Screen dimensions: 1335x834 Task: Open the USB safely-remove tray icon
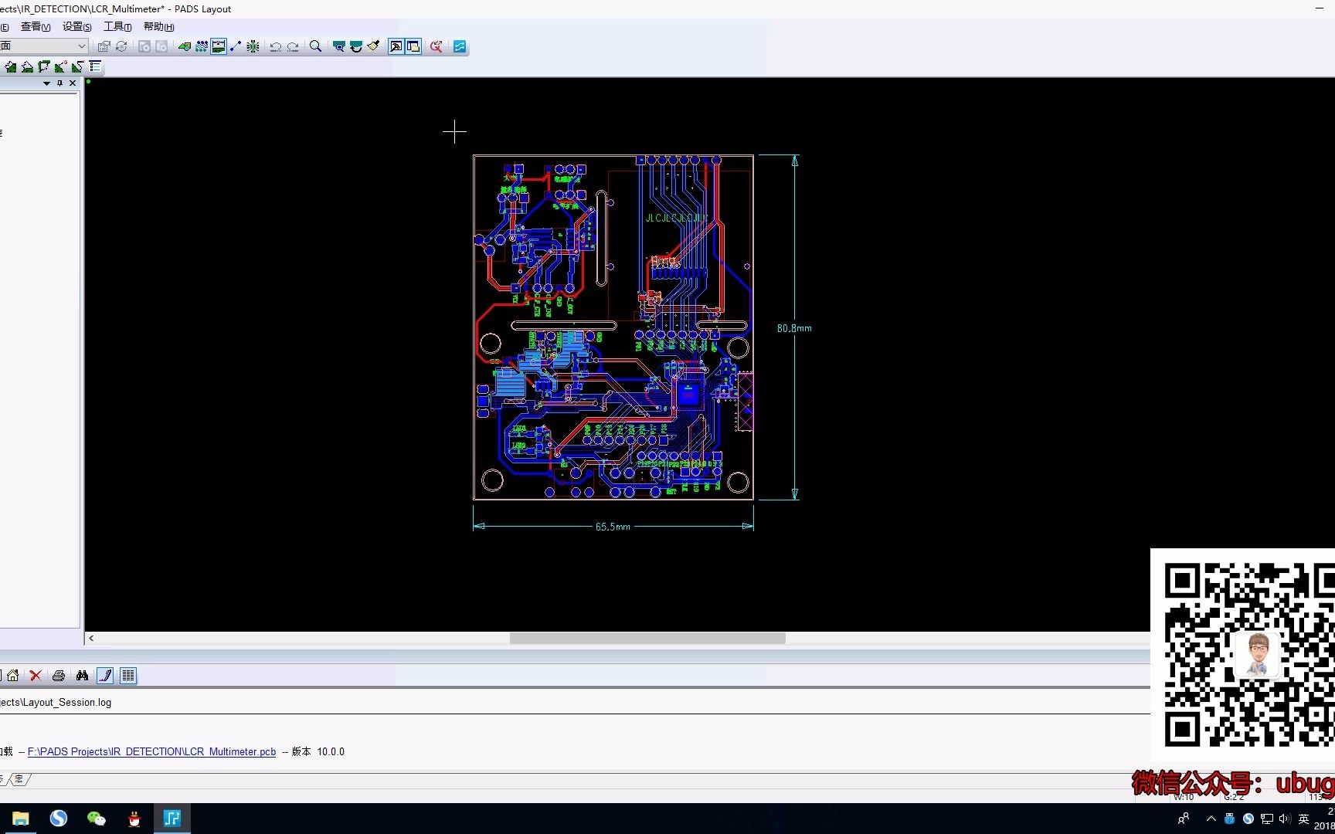point(1230,819)
